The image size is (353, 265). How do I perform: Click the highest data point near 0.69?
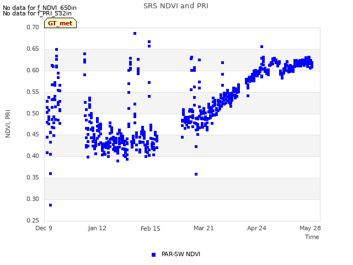point(135,33)
